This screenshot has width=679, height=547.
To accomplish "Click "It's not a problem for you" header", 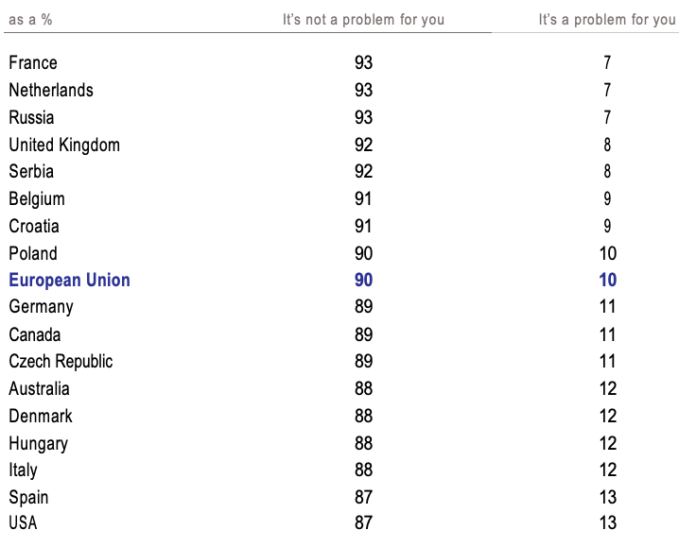I will tap(363, 20).
